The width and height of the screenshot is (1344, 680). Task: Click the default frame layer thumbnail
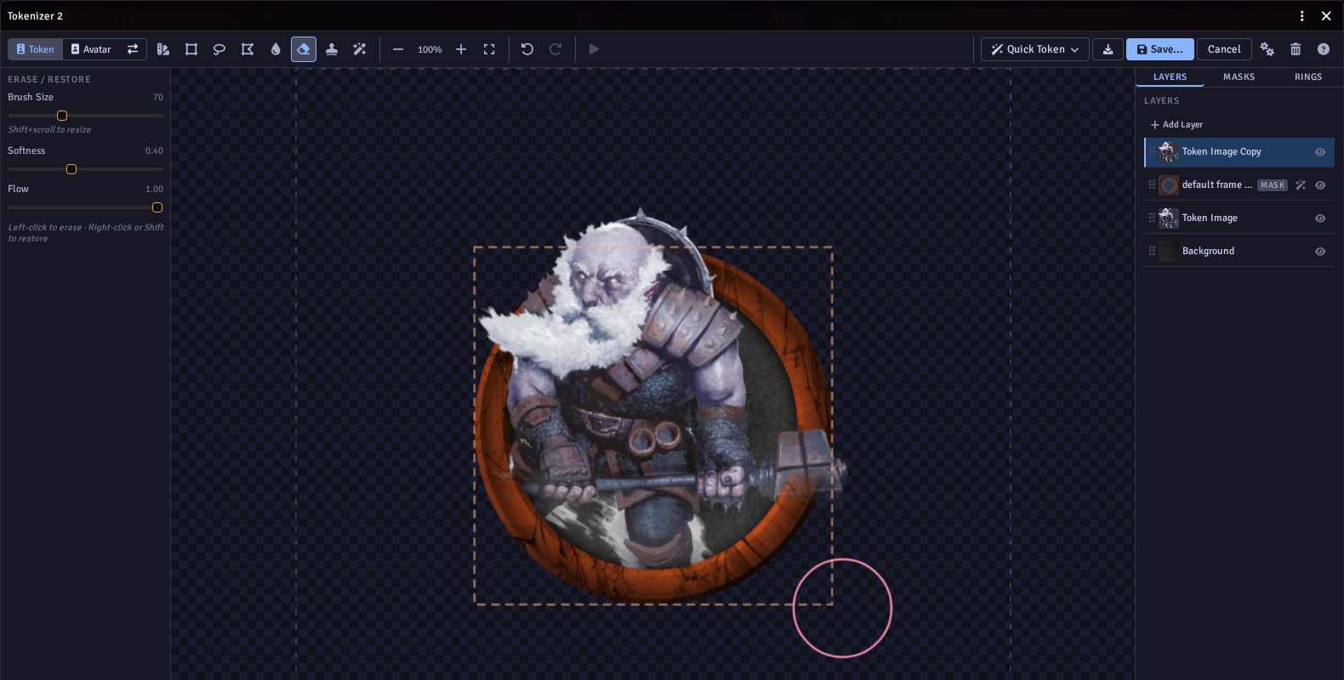(1169, 185)
